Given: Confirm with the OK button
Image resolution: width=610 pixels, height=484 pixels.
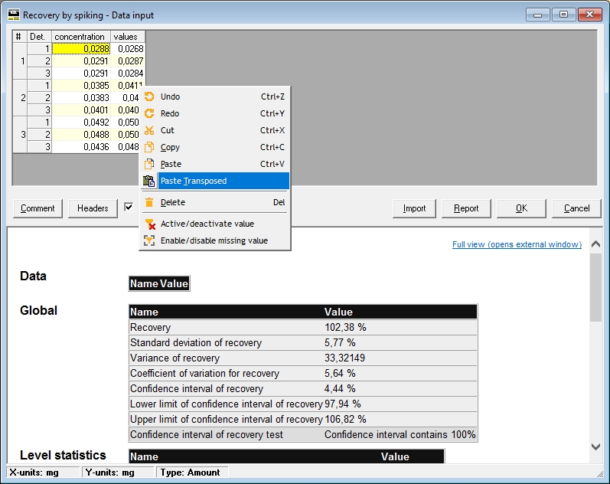Looking at the screenshot, I should tap(521, 208).
